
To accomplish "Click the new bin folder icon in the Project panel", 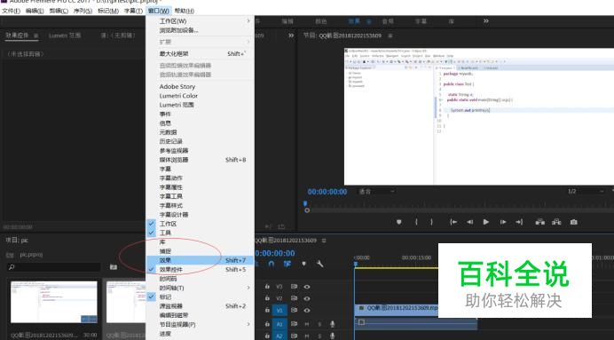I will 114,267.
